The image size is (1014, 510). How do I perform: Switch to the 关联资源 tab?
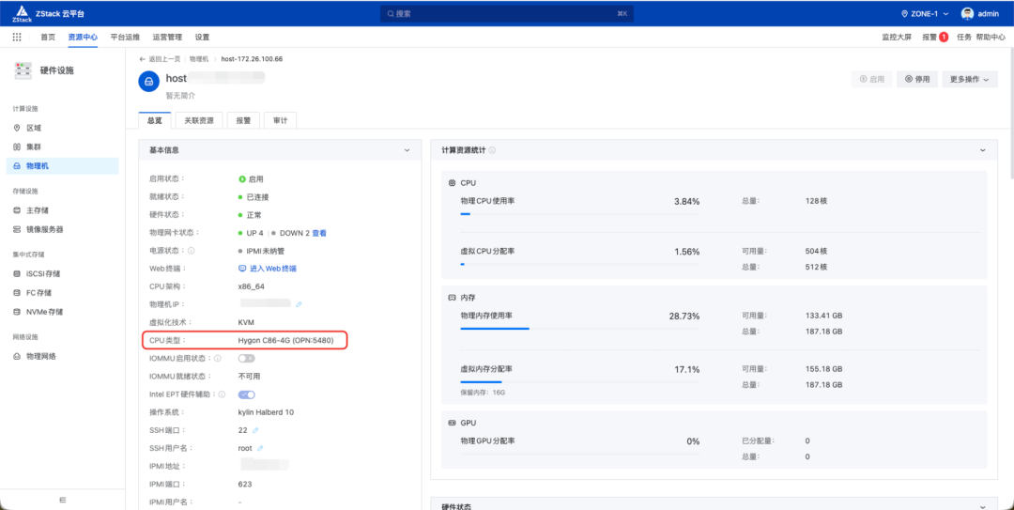pos(199,120)
